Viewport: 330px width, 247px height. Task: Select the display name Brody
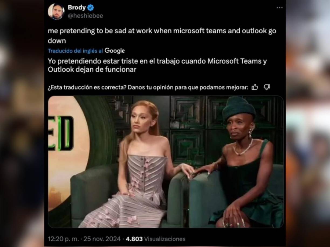pos(76,8)
